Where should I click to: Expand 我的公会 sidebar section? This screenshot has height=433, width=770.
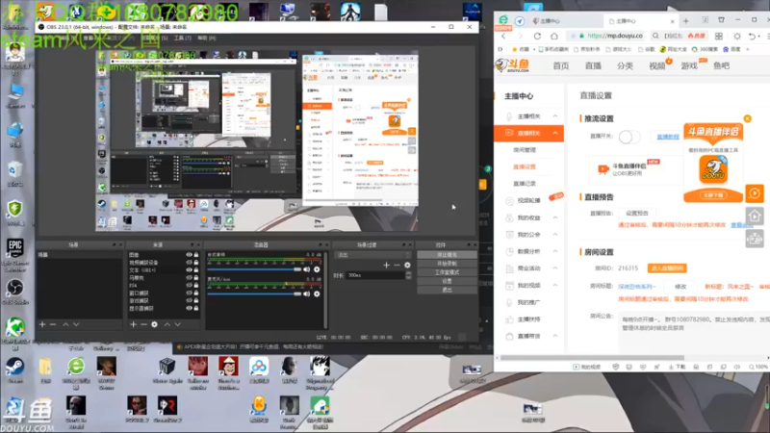(555, 235)
